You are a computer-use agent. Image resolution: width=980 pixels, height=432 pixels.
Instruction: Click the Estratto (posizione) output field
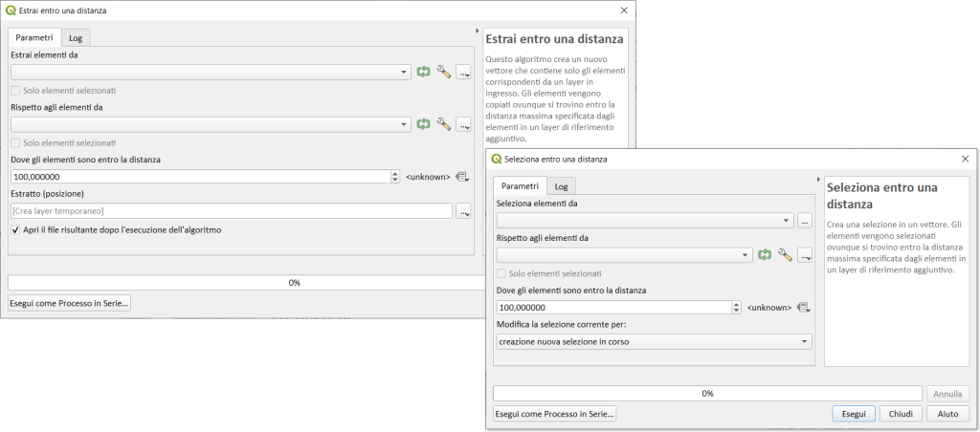[231, 211]
